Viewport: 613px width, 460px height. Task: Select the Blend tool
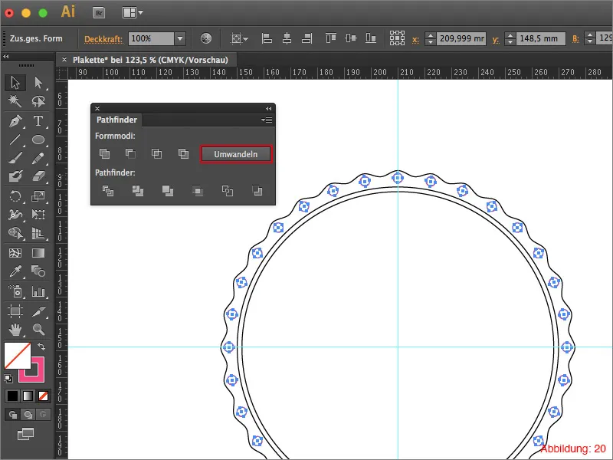pyautogui.click(x=38, y=271)
